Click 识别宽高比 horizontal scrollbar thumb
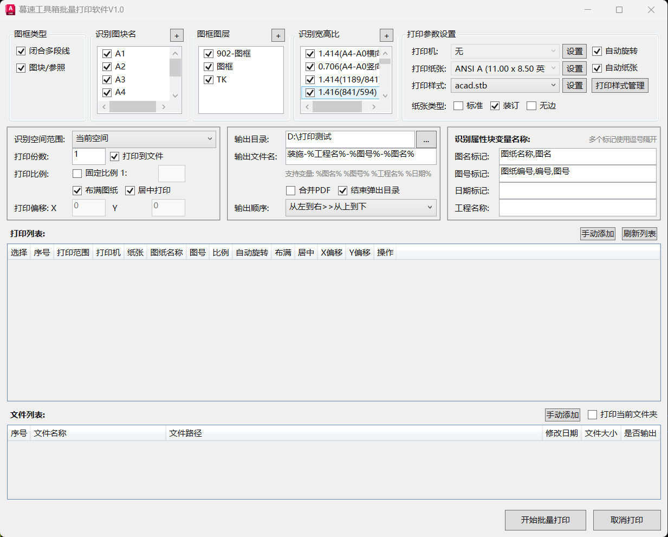The height and width of the screenshot is (537, 668). (x=337, y=107)
